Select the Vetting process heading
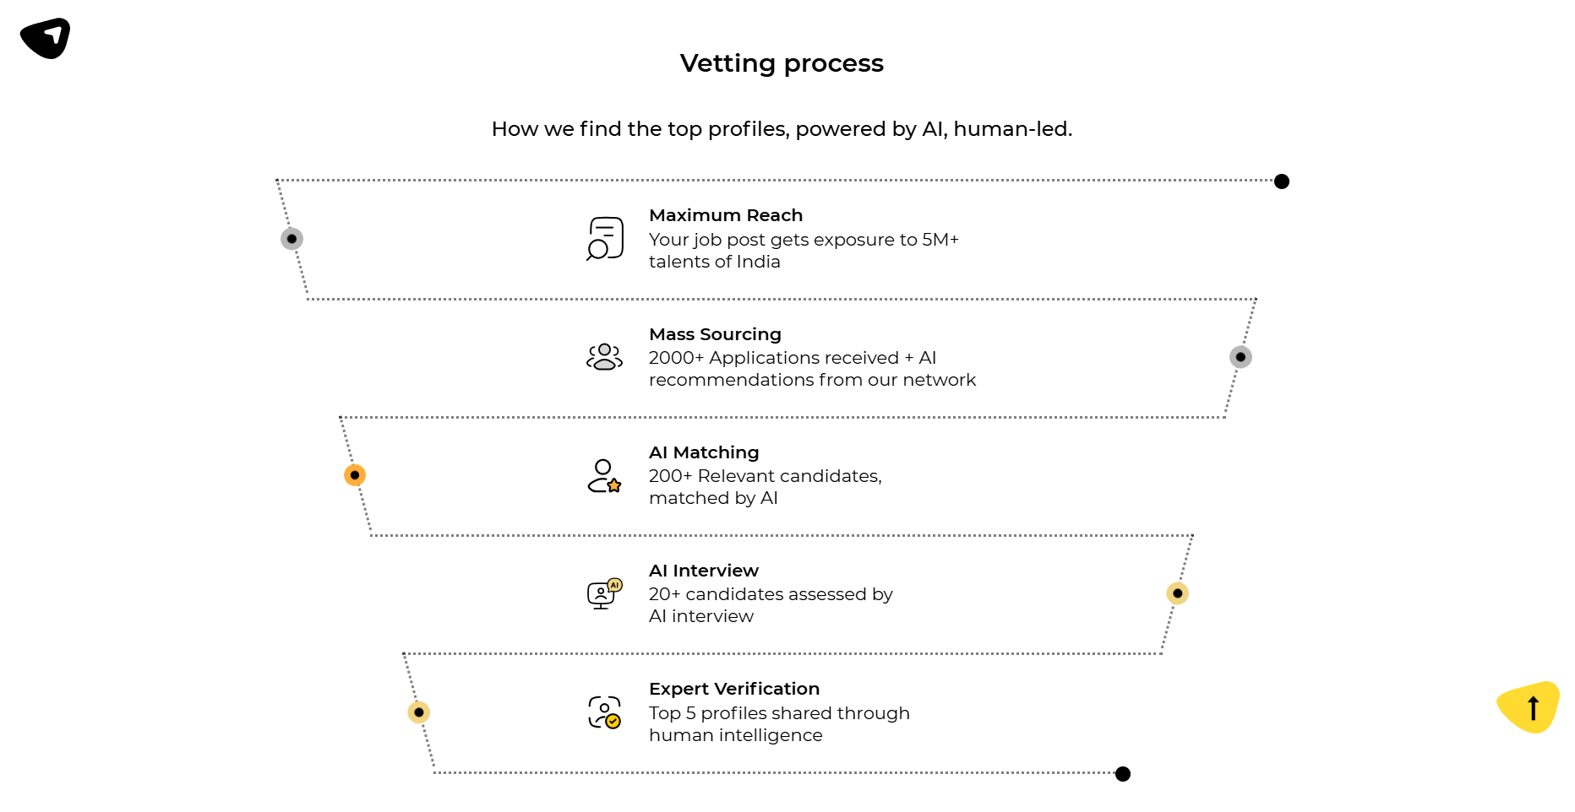 click(782, 62)
